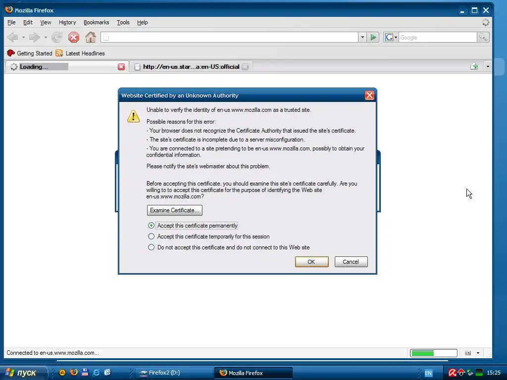Click the network connection tray icon
507x380 pixels.
click(x=470, y=373)
